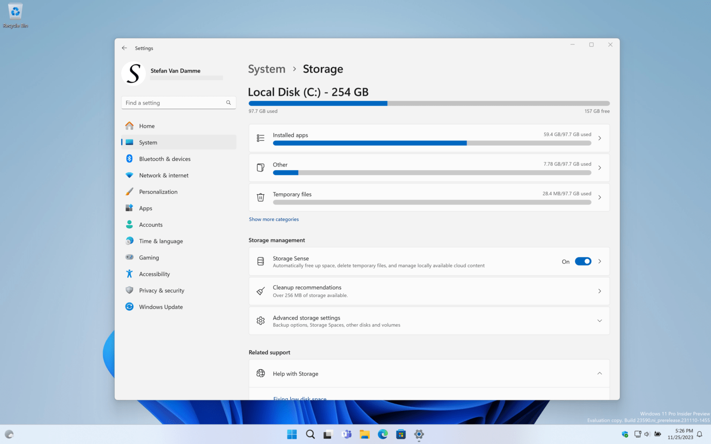Screen dimensions: 711x444
Task: Open the search icon in Find a setting
Action: pyautogui.click(x=228, y=102)
